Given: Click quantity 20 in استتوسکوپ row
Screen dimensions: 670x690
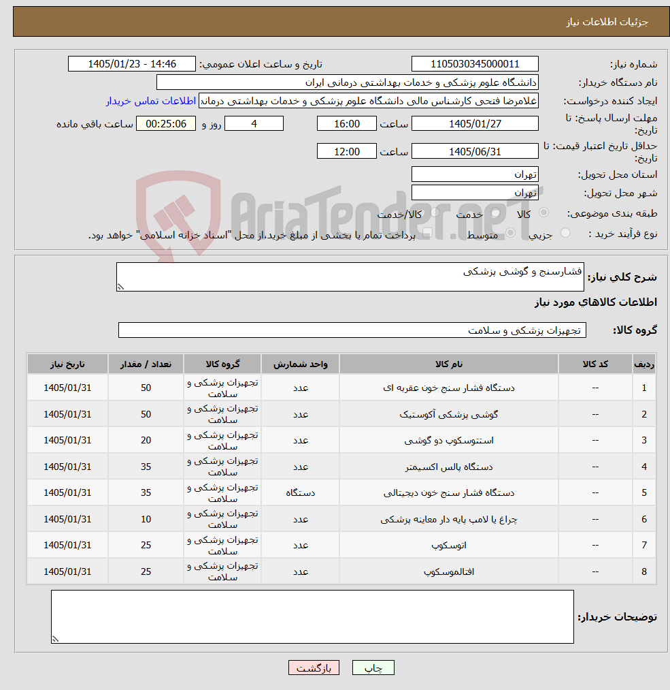Looking at the screenshot, I should tap(146, 440).
